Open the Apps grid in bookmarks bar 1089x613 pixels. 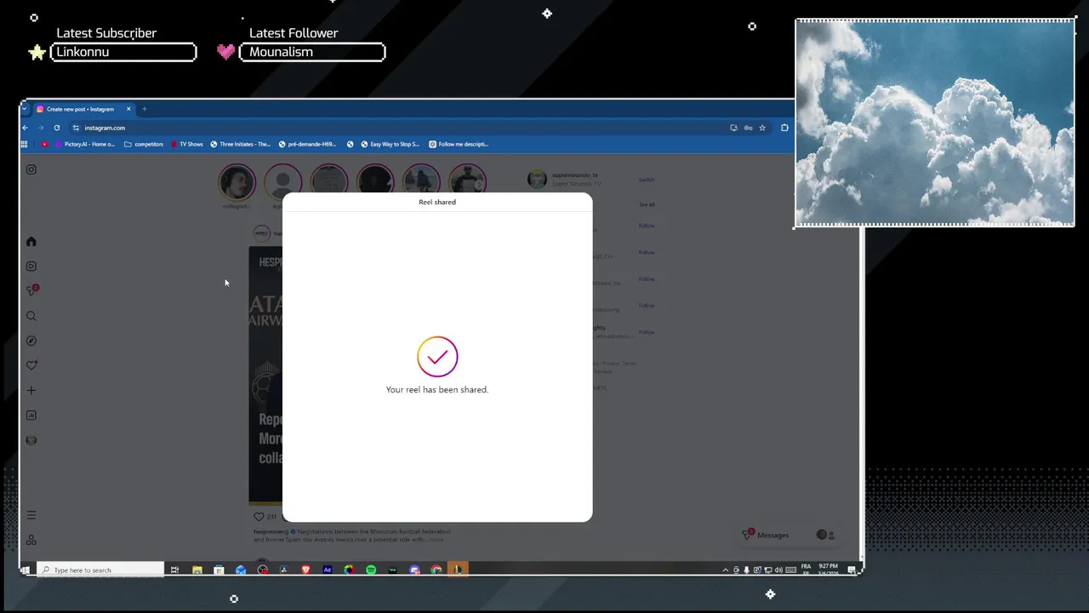pyautogui.click(x=25, y=144)
